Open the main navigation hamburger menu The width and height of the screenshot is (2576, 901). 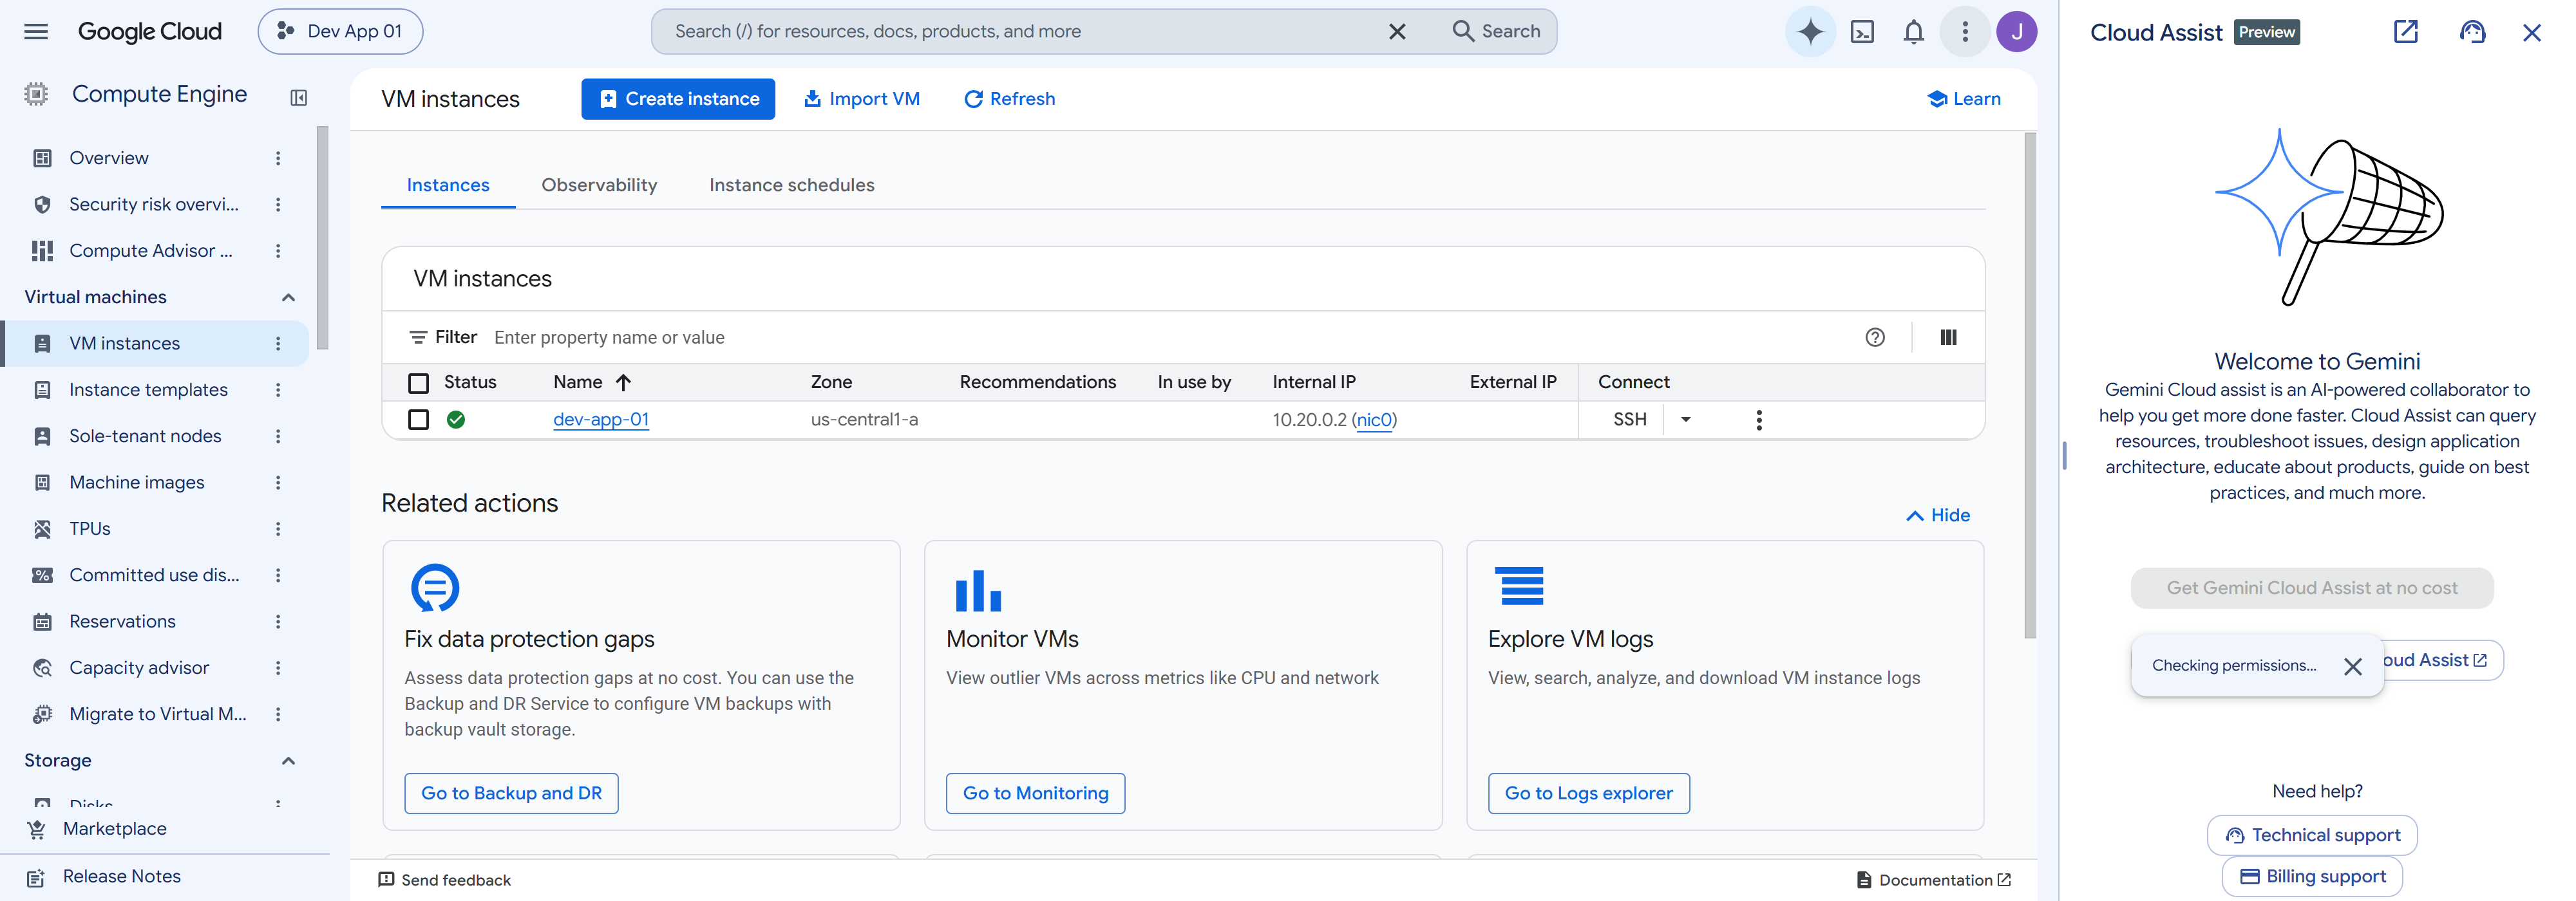[x=36, y=31]
